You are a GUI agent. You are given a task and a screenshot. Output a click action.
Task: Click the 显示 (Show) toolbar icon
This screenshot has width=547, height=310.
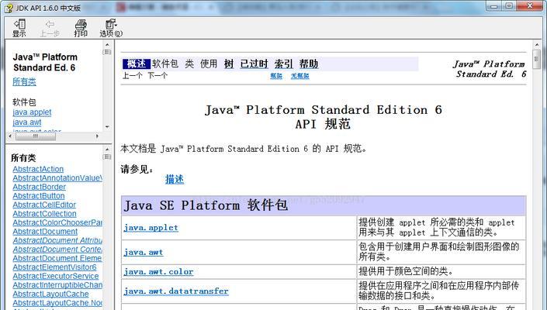19,28
